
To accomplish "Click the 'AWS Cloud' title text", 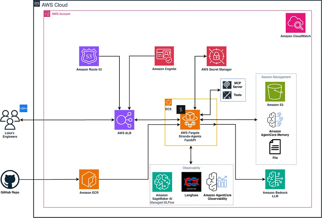I will (x=55, y=5).
